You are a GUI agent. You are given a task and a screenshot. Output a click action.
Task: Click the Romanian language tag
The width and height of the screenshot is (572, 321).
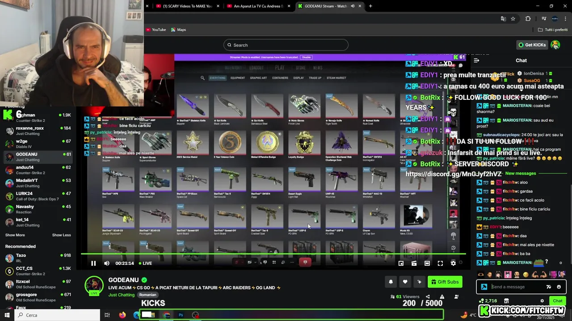[147, 295]
